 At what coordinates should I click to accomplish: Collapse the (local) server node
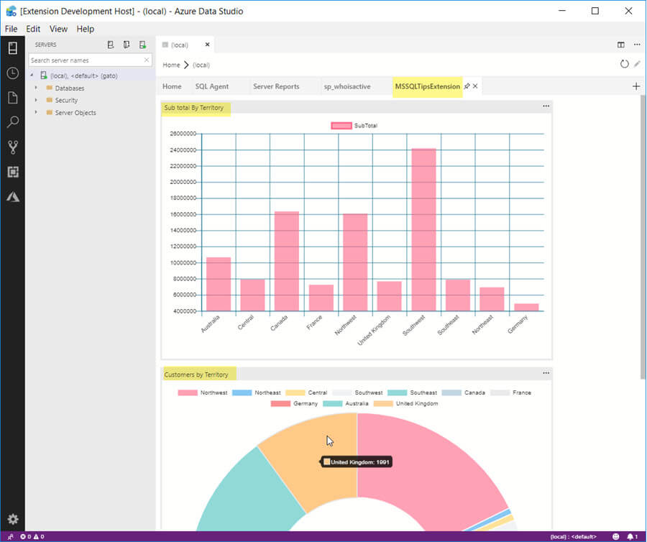32,75
